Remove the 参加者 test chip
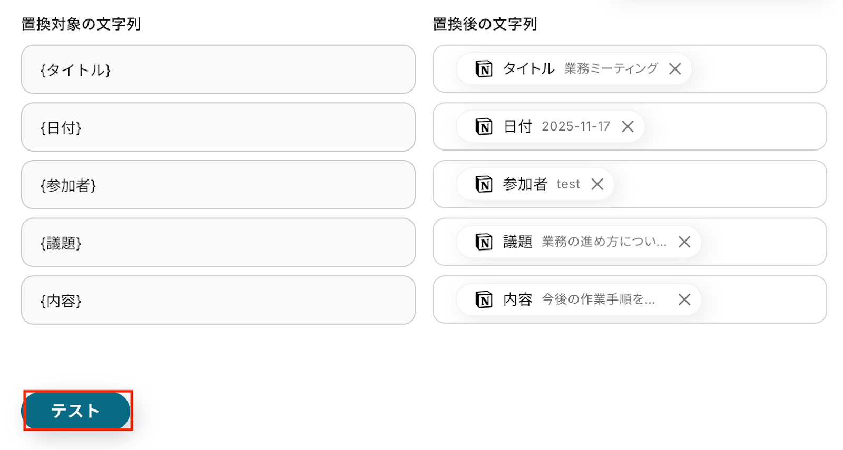Screen dimensions: 843x450 (597, 184)
